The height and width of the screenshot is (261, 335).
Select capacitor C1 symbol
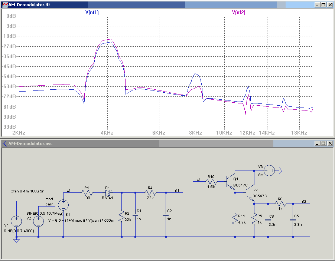coord(135,215)
